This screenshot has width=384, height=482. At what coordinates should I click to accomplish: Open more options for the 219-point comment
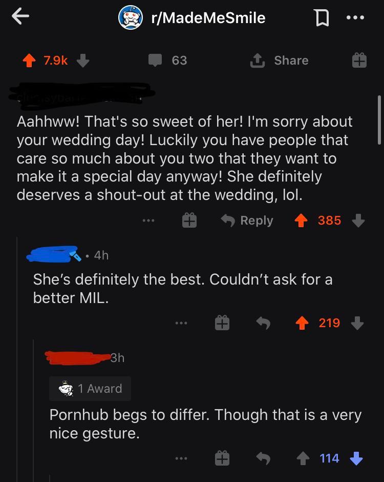(181, 323)
